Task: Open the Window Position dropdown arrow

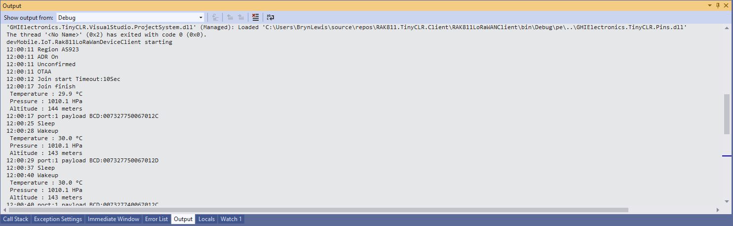Action: 710,5
